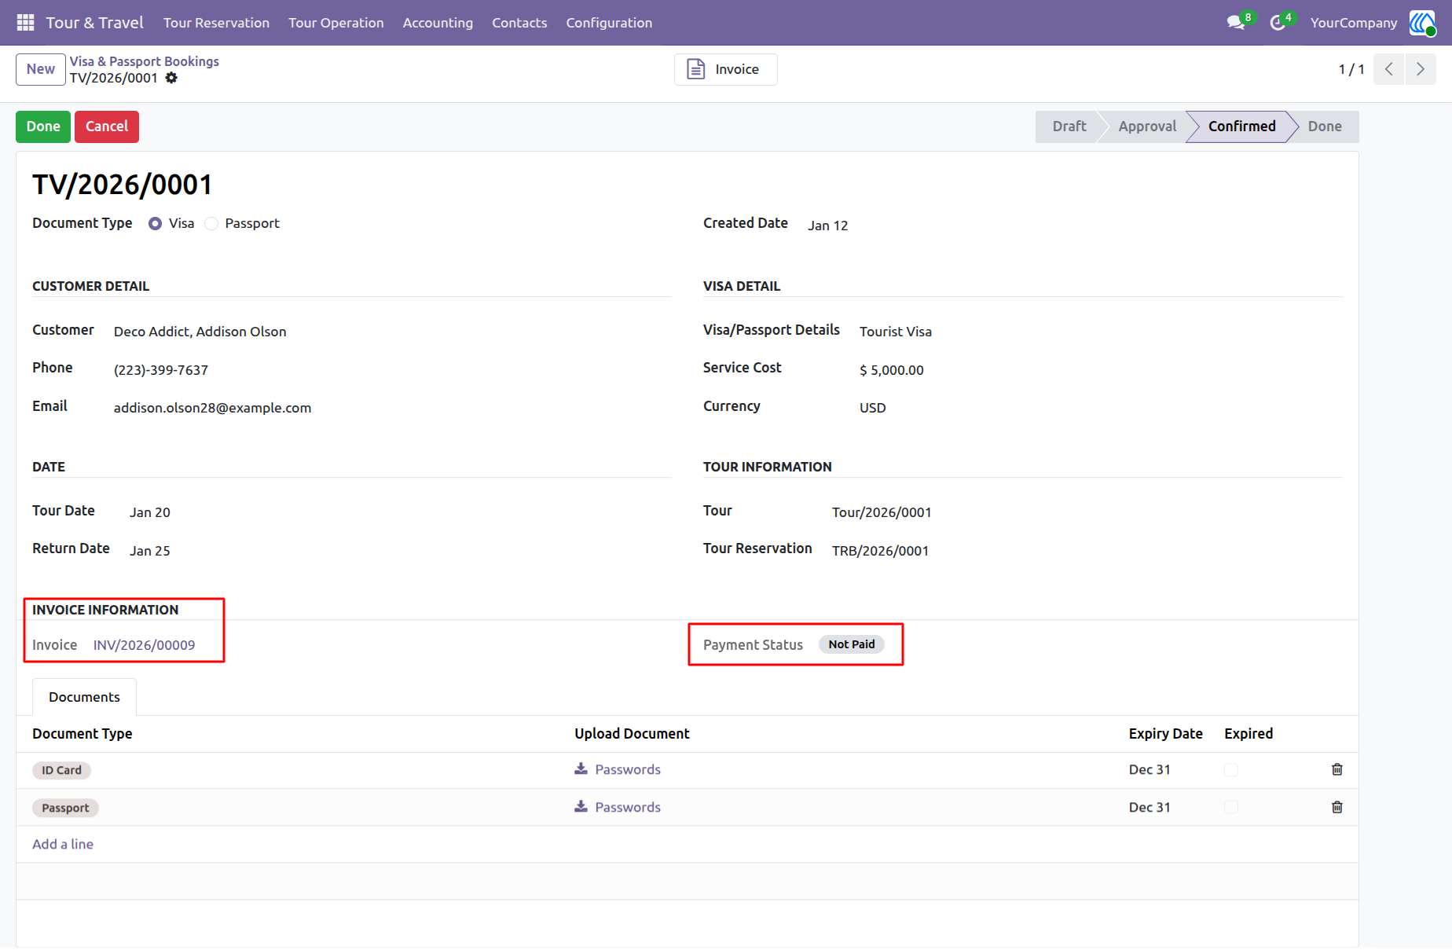Viewport: 1452px width, 950px height.
Task: Toggle Expired checkbox for ID Card row
Action: click(x=1231, y=770)
